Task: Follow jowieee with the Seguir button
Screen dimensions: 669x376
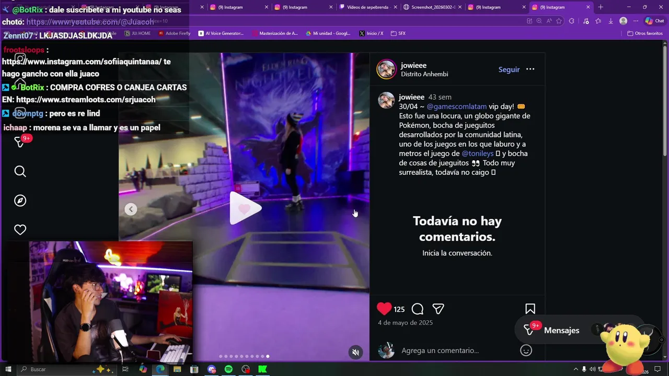Action: pos(509,69)
